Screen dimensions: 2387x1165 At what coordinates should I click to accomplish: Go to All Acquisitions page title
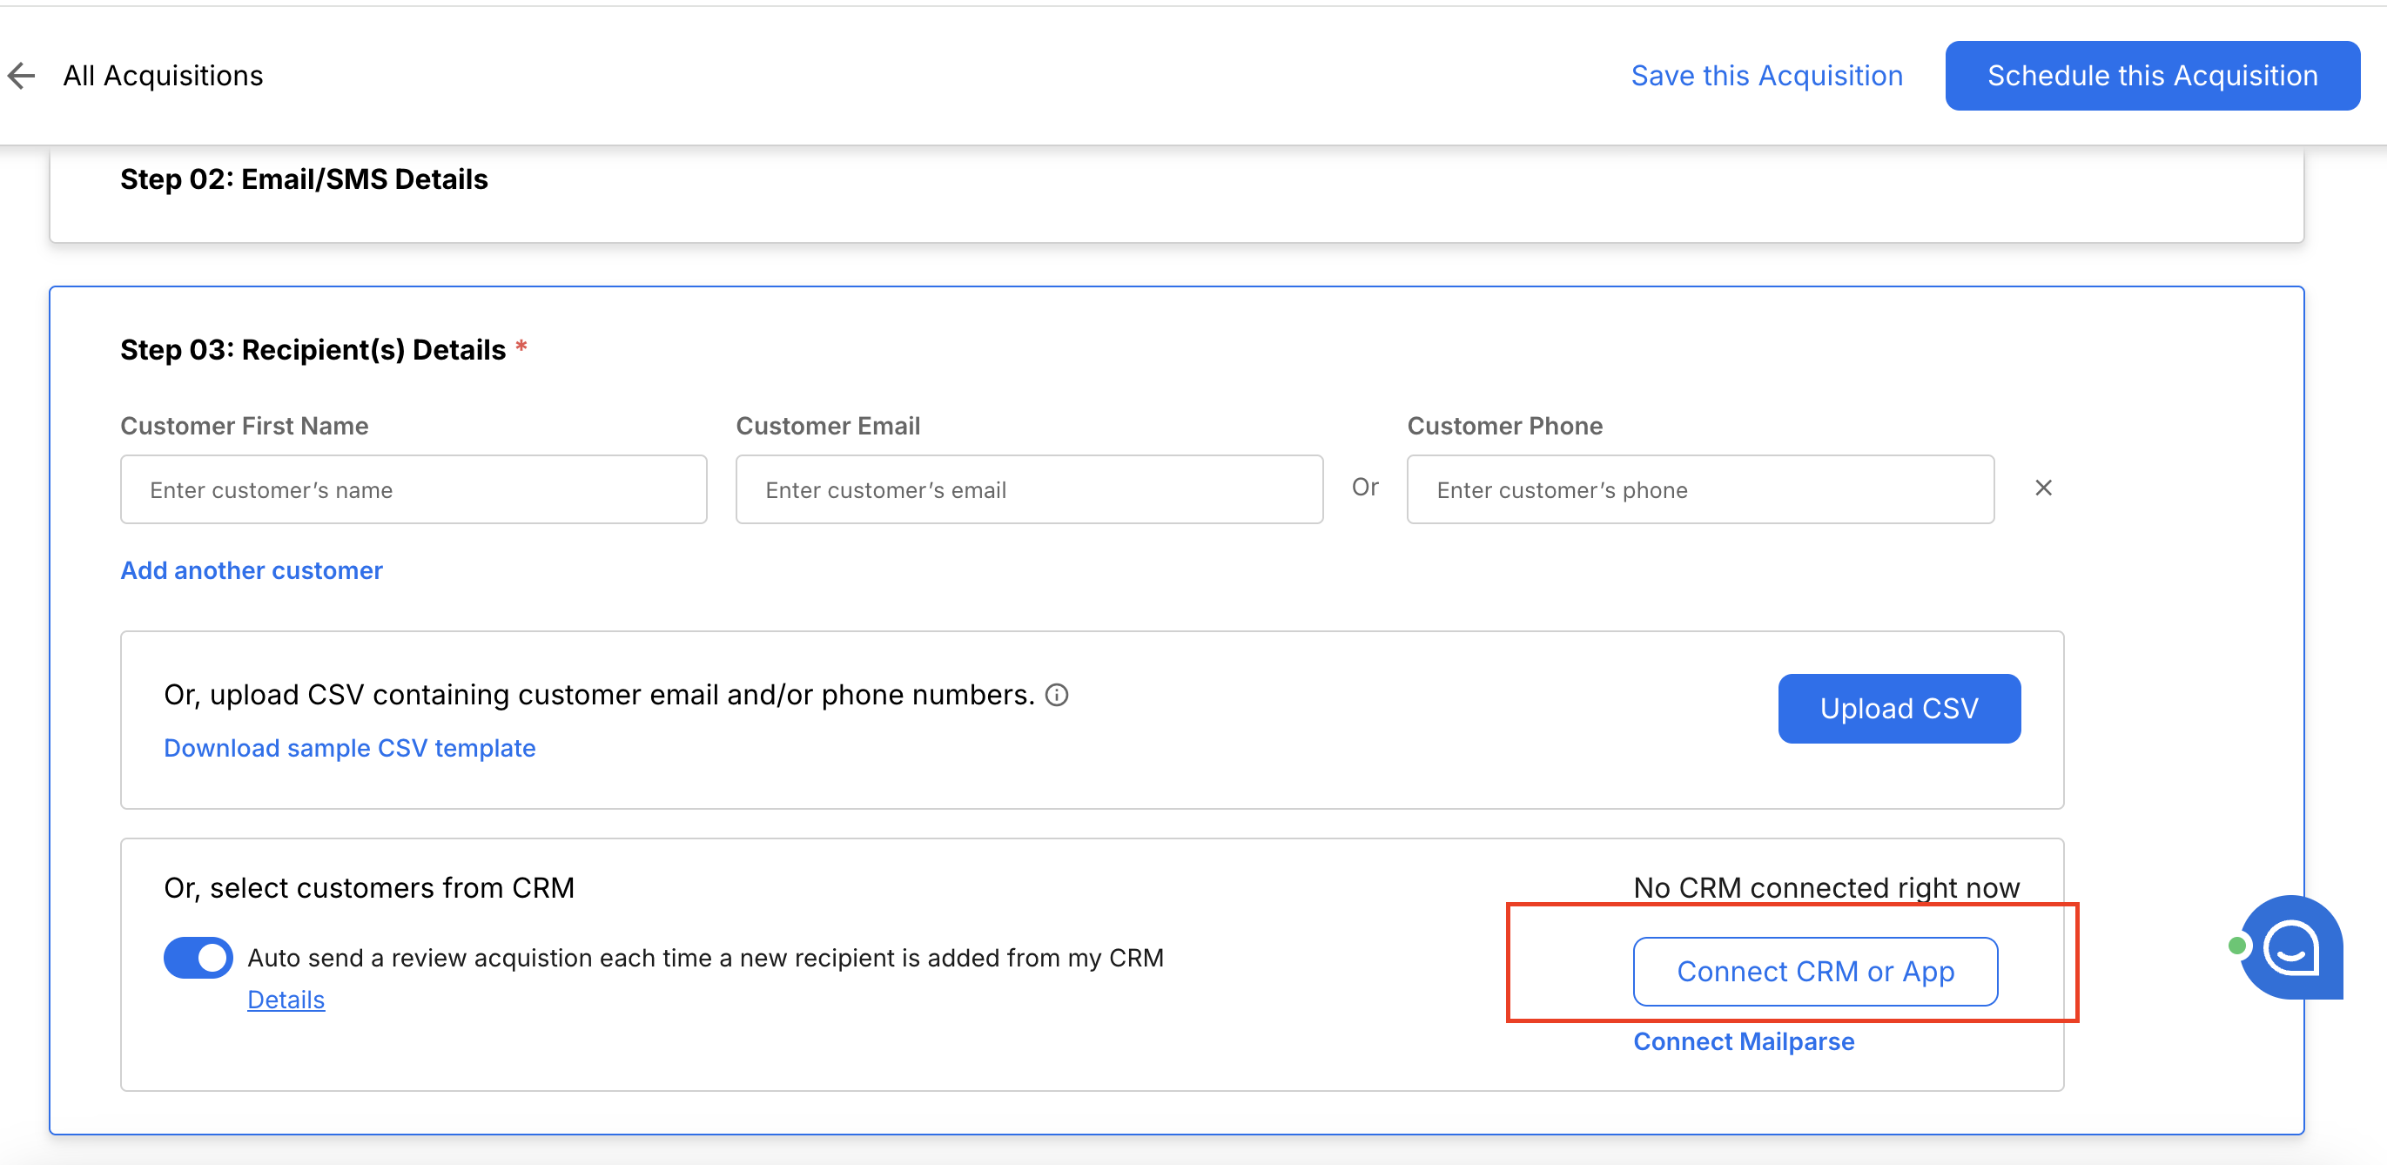(x=163, y=75)
